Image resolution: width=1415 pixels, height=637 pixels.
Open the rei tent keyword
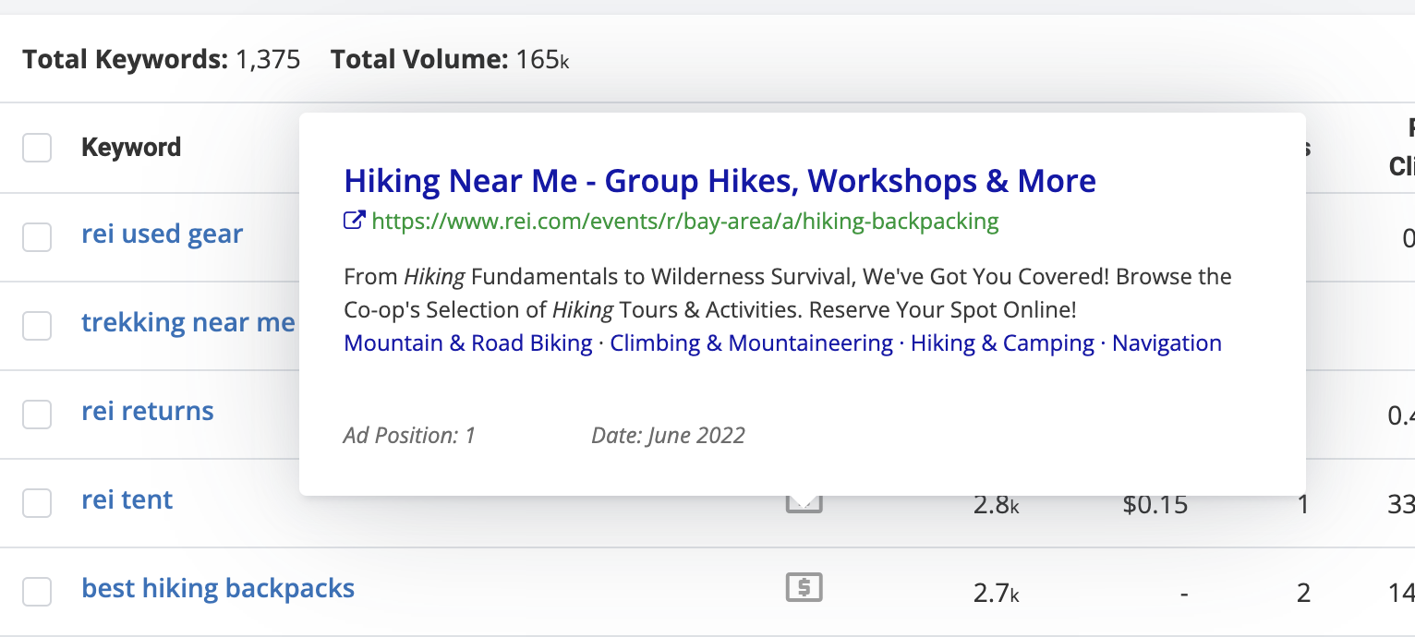127,499
